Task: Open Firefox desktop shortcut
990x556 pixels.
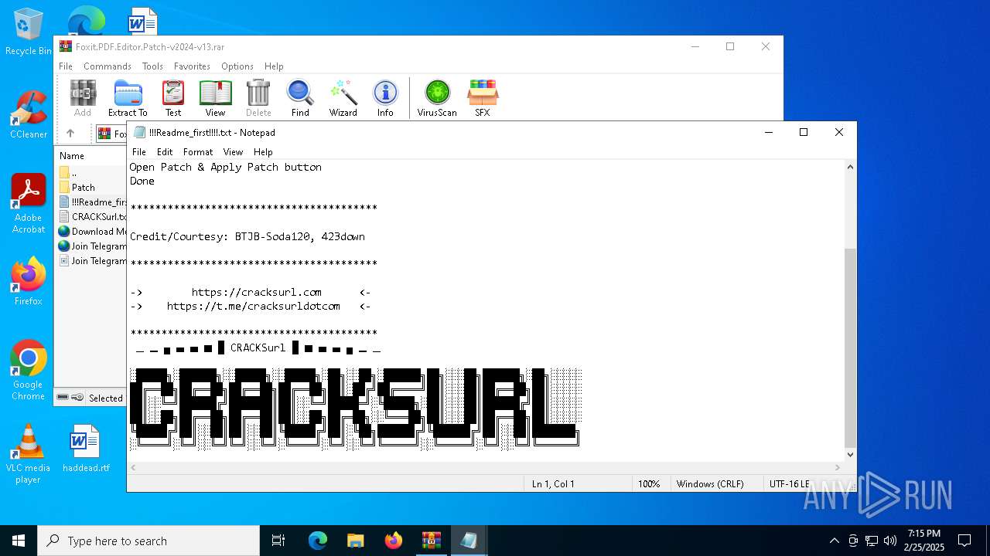Action: [x=29, y=282]
